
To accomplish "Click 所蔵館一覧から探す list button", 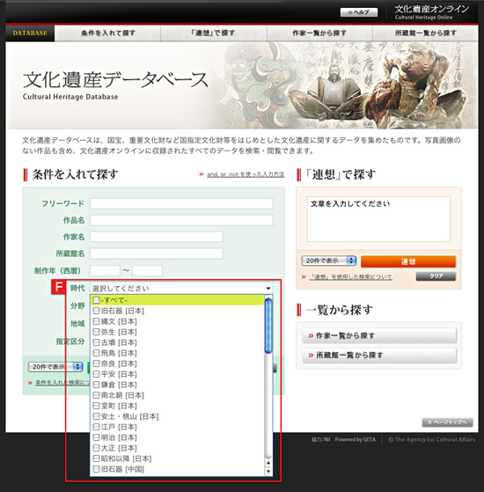I will tap(379, 356).
